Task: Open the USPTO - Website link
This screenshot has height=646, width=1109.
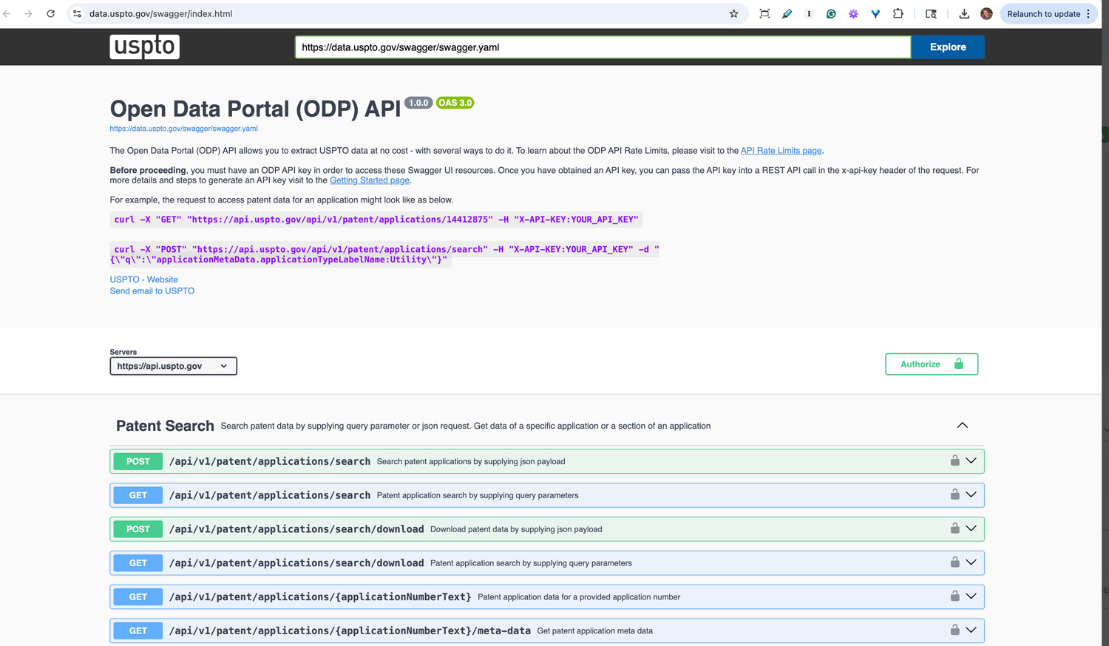Action: (x=143, y=279)
